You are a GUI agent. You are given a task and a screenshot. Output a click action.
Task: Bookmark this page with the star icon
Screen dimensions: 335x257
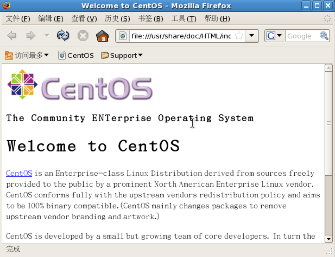pyautogui.click(x=239, y=36)
